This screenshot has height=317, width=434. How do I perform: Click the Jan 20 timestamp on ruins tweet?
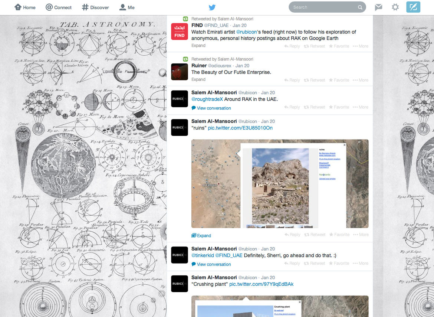[x=268, y=121]
